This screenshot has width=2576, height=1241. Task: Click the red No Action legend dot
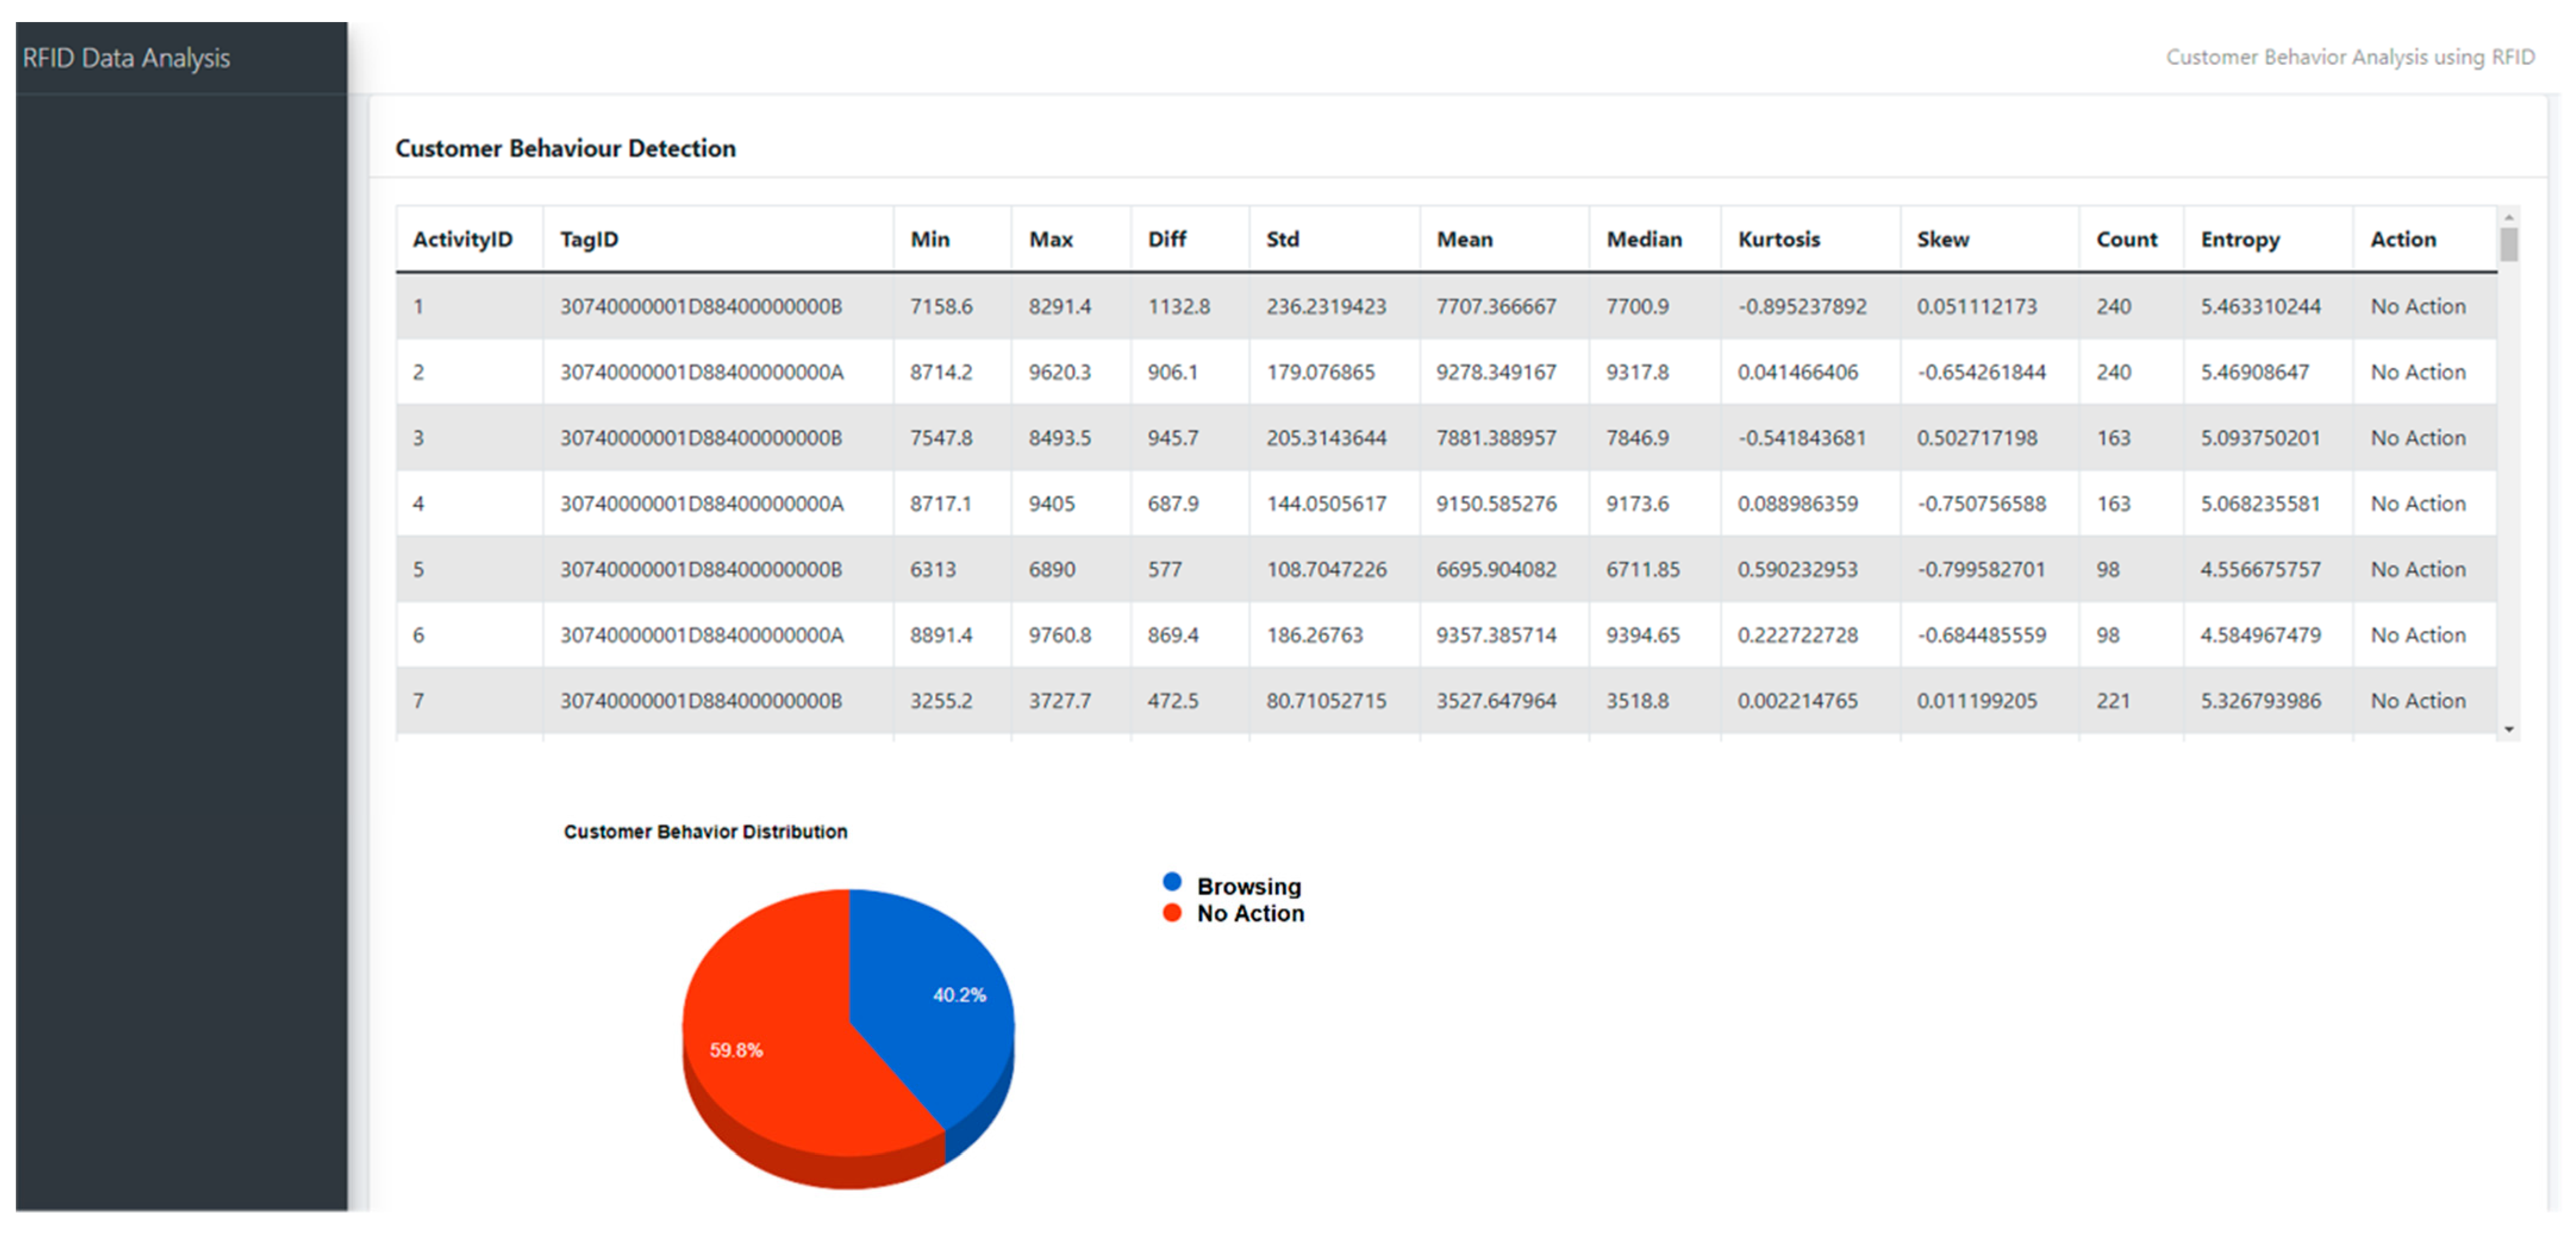click(1172, 912)
